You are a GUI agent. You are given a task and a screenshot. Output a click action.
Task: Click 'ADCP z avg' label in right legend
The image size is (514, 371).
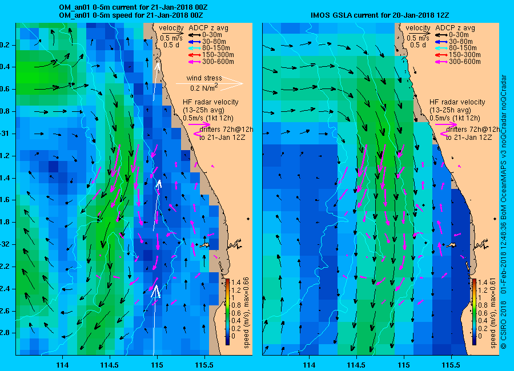pyautogui.click(x=455, y=28)
